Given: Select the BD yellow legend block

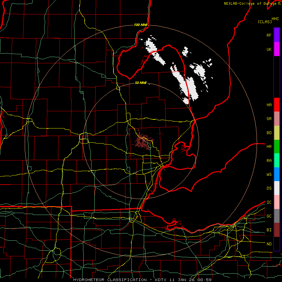Looking at the screenshot, I should (277, 133).
